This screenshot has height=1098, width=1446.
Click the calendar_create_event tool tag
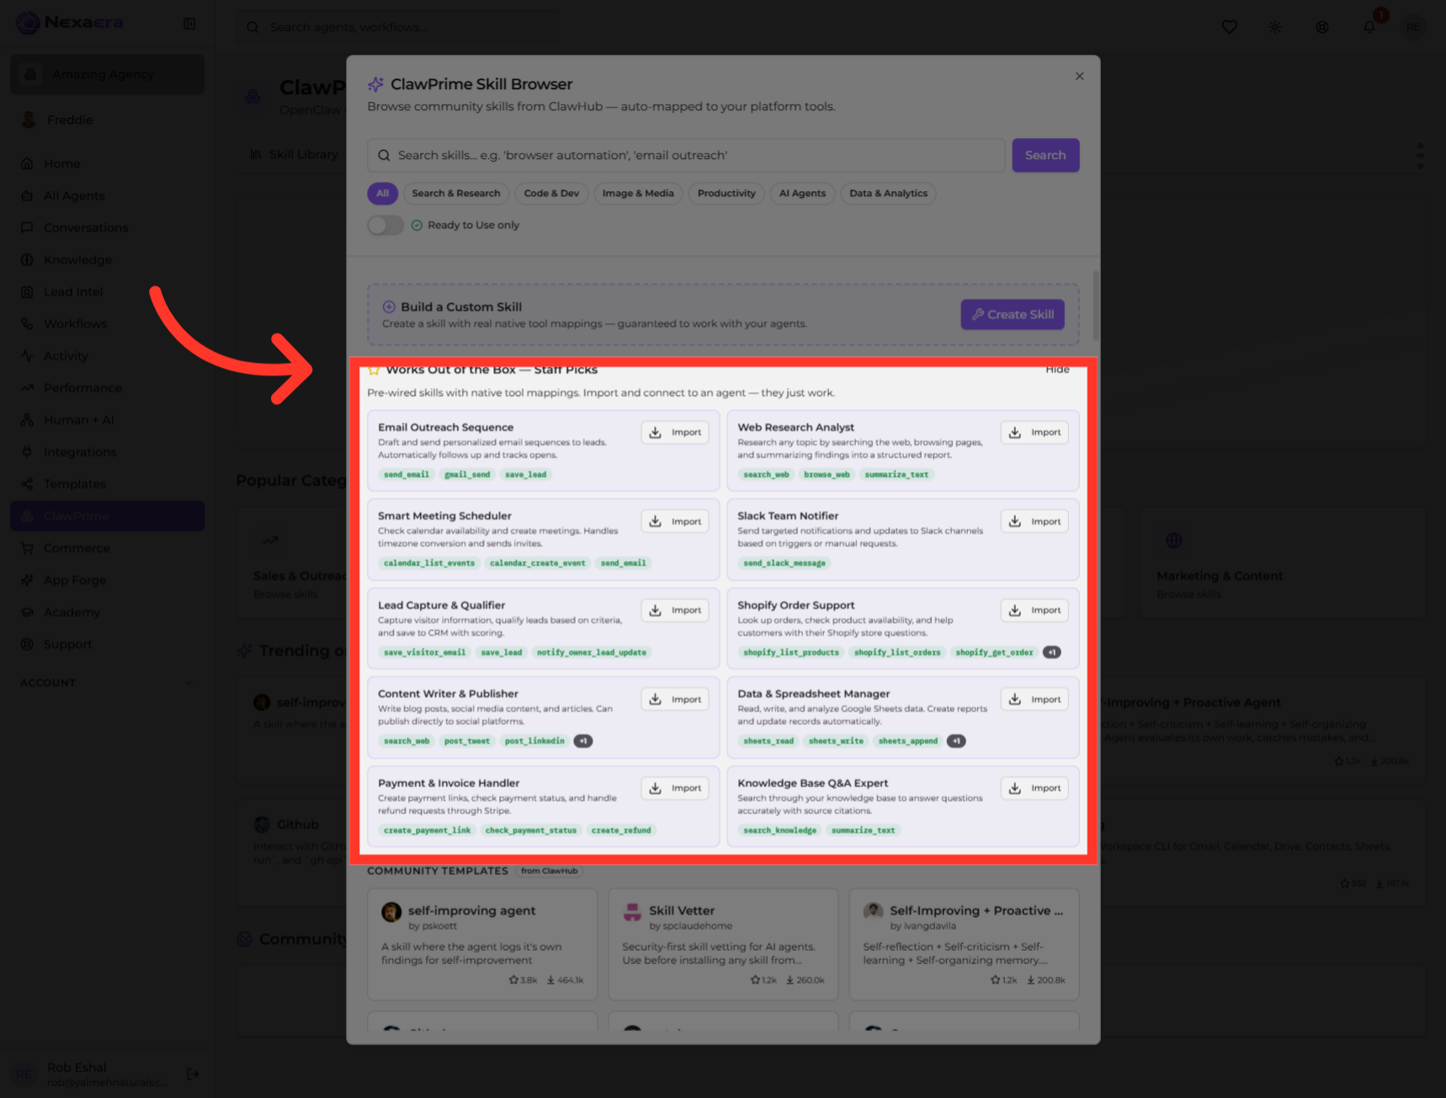[x=537, y=563]
